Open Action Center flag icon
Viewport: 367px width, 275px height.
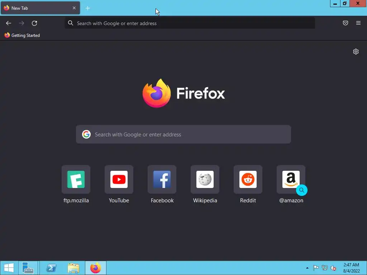click(316, 268)
